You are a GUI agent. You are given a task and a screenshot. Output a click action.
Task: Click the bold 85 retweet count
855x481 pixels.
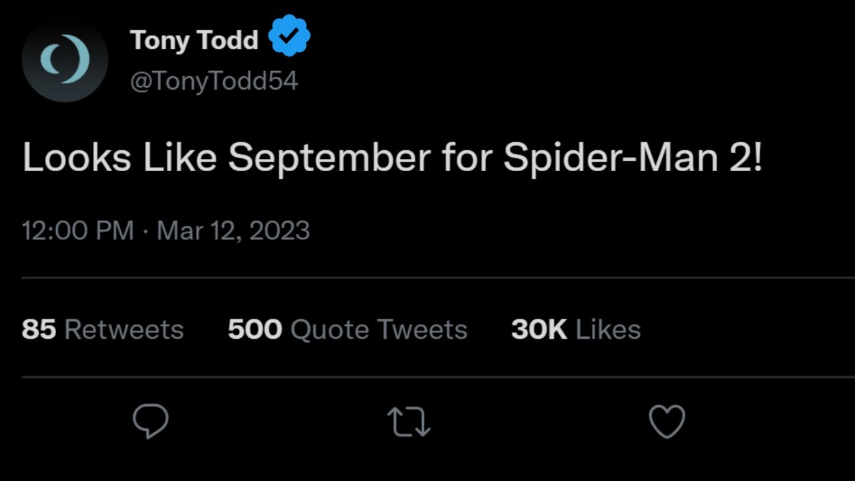[x=39, y=329]
